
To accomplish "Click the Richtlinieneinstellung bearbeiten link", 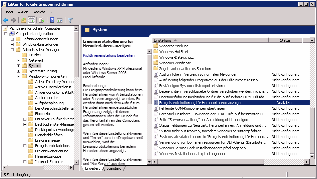I will click(x=109, y=55).
